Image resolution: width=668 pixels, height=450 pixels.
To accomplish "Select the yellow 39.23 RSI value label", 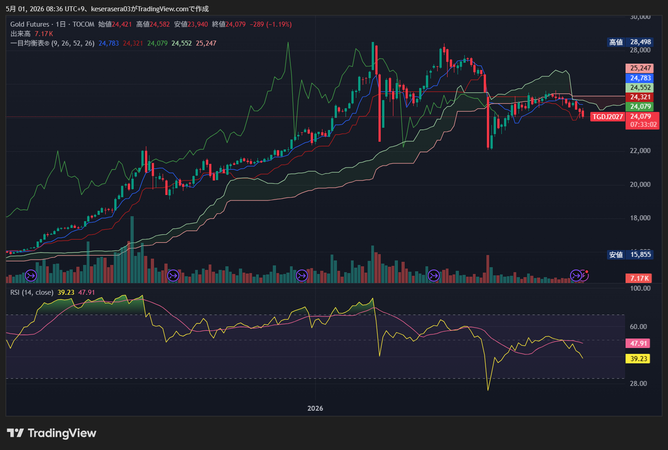I will click(x=637, y=359).
